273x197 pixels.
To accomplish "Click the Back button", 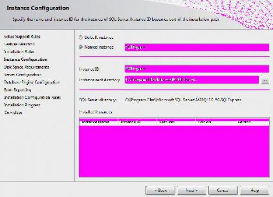I will tap(161, 190).
